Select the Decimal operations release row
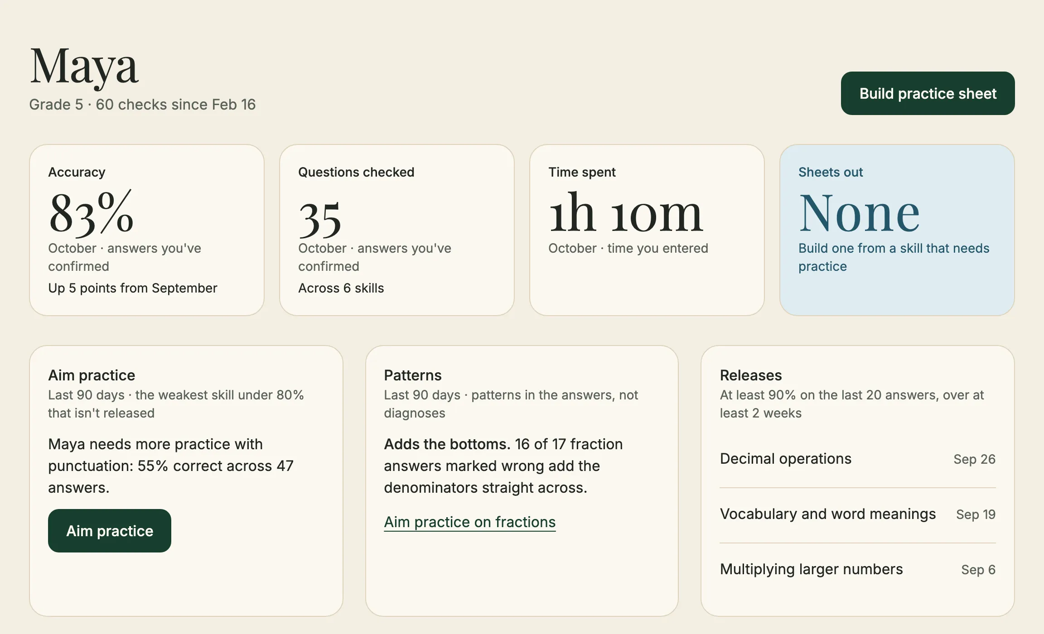Viewport: 1044px width, 634px height. click(858, 459)
